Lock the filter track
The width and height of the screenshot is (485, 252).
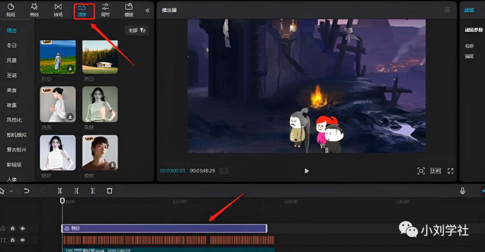[x=13, y=229]
